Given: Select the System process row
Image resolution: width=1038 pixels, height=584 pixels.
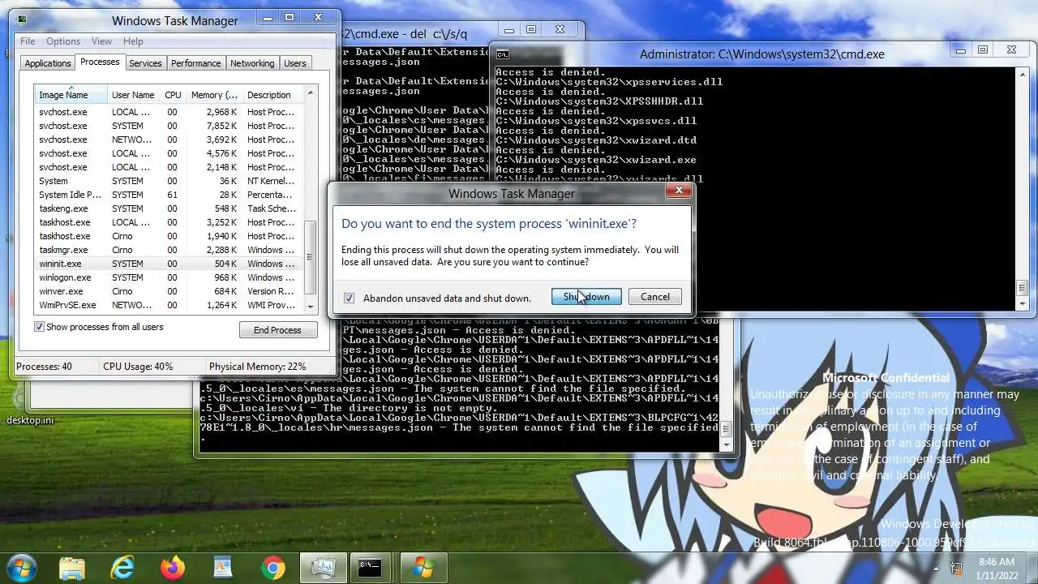Looking at the screenshot, I should click(169, 181).
